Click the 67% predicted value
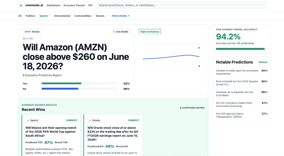Image resolution: width=284 pixels, height=156 pixels. (x=49, y=143)
